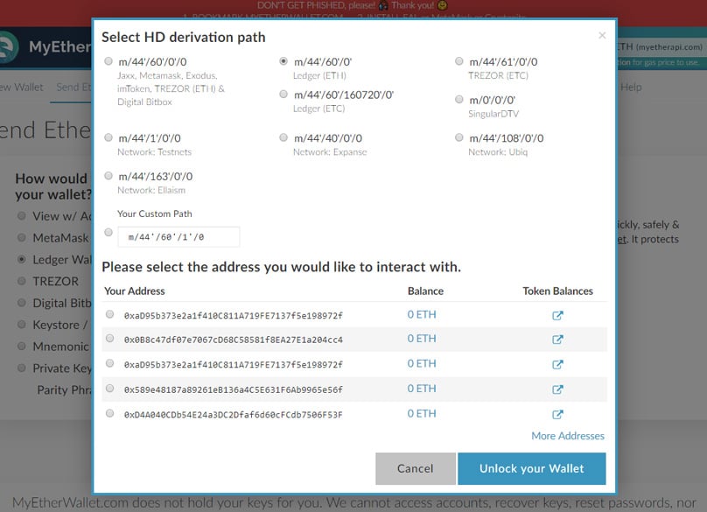Image resolution: width=707 pixels, height=512 pixels.
Task: Select the SingularDTV m/0'/0'/0' path
Action: (x=459, y=99)
